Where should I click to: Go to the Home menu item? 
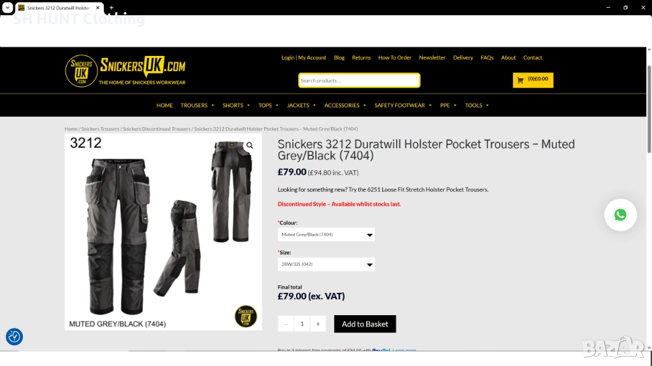pyautogui.click(x=165, y=105)
